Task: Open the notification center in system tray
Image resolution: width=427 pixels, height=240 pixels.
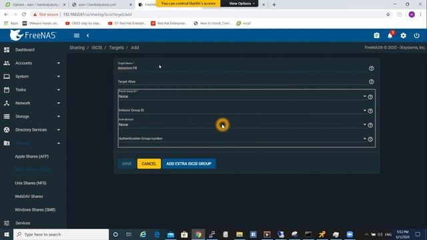Action: pyautogui.click(x=418, y=234)
